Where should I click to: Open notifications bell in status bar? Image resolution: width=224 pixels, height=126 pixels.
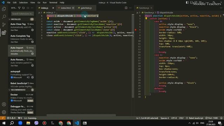coord(221,118)
